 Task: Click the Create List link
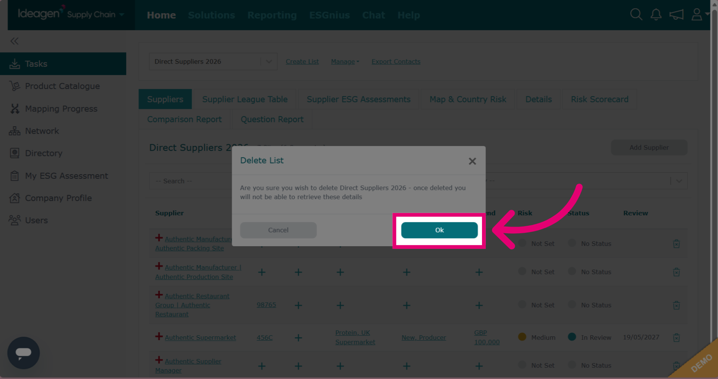[x=302, y=62]
